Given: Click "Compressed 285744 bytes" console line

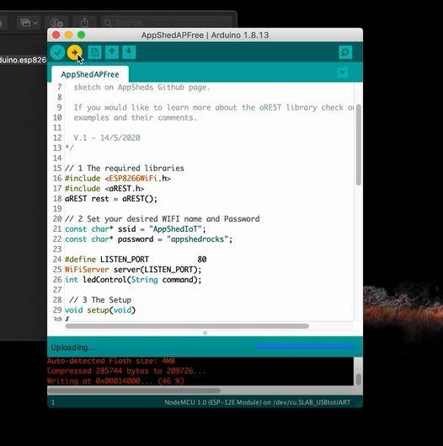Looking at the screenshot, I should pyautogui.click(x=126, y=371).
